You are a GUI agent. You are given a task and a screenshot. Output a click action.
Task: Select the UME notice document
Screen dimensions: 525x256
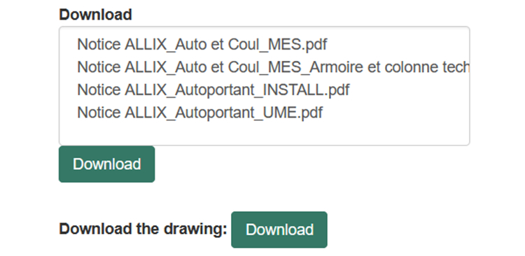(x=265, y=113)
